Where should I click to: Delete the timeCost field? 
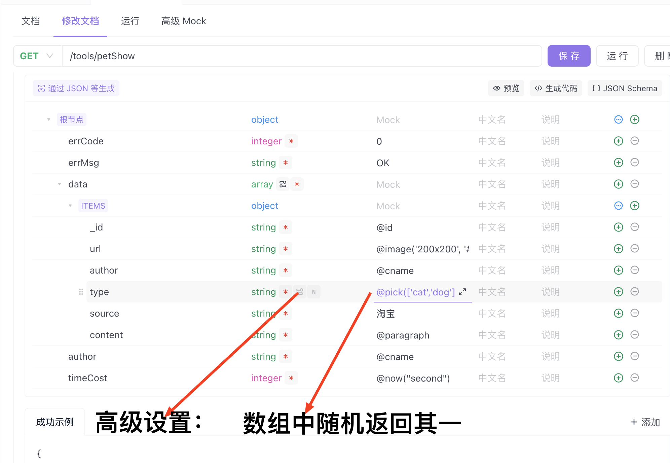pyautogui.click(x=634, y=378)
